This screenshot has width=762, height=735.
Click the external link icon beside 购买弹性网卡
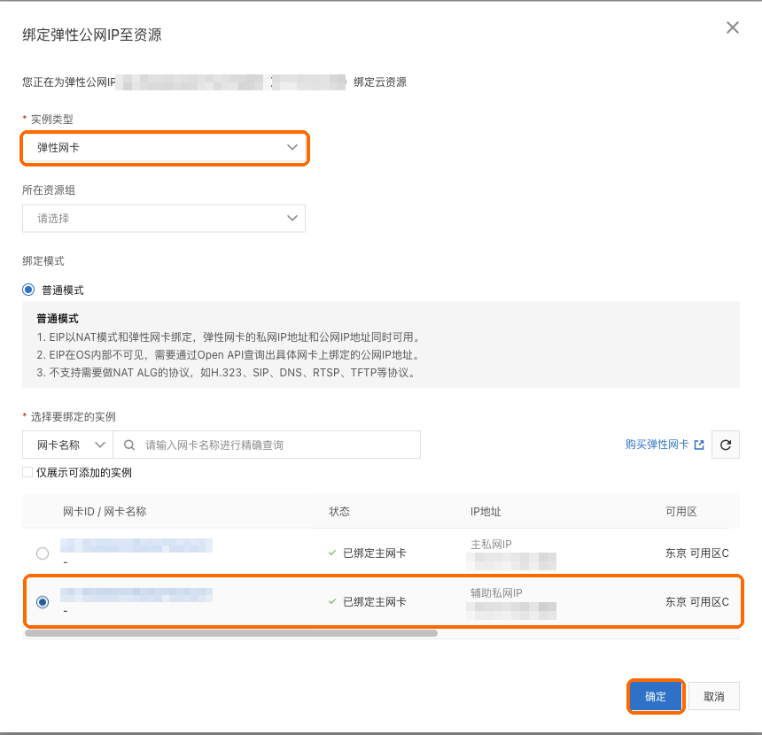[699, 445]
